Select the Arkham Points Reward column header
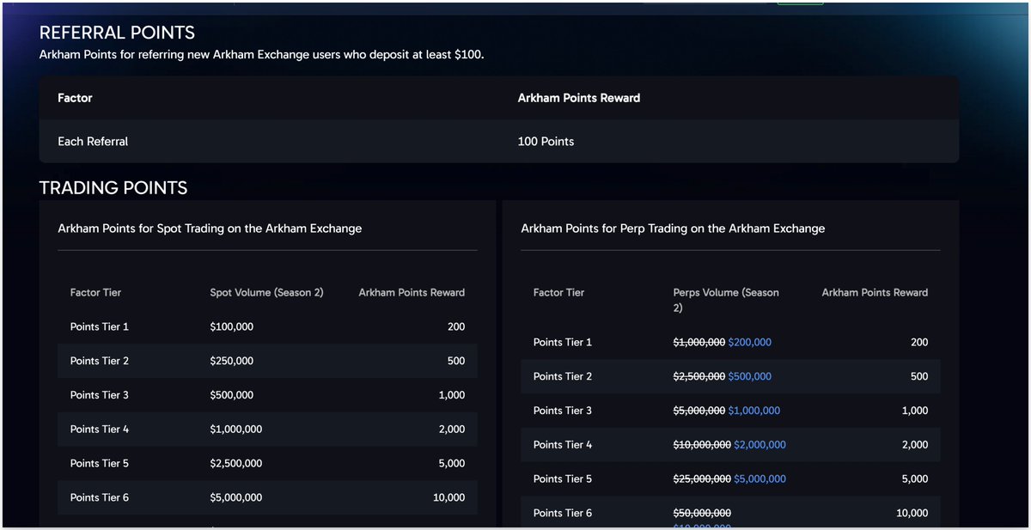Viewport: 1031px width, 530px height. [578, 98]
